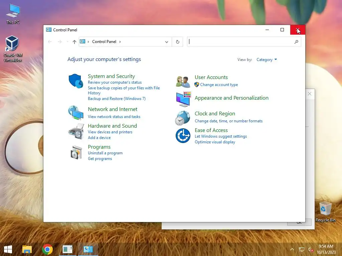Open the Clock and Region globe icon
Image resolution: width=342 pixels, height=256 pixels.
[x=183, y=118]
